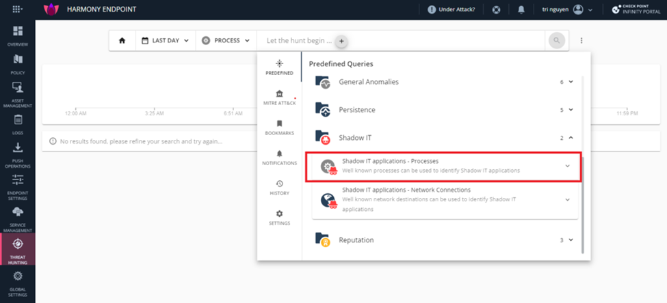This screenshot has width=667, height=303.
Task: Open the Settings tab in the panel
Action: (280, 218)
